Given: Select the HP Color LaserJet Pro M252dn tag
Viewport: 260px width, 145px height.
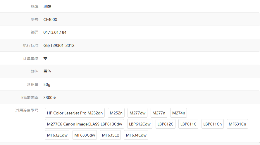Looking at the screenshot, I should 75,113.
